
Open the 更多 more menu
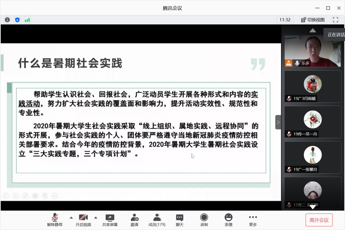(x=253, y=220)
